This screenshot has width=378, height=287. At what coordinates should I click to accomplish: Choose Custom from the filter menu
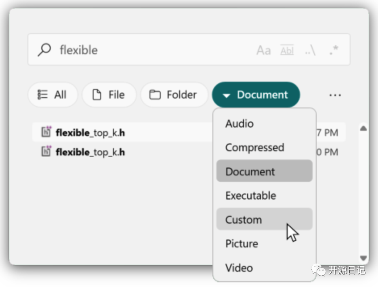244,219
